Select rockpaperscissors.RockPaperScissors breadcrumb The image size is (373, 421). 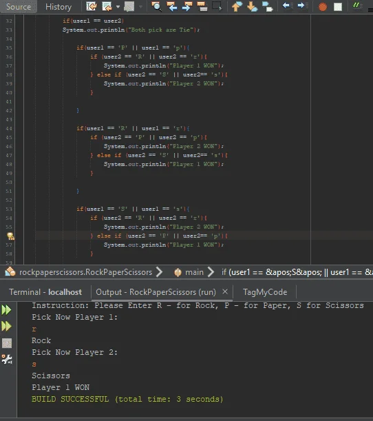85,272
